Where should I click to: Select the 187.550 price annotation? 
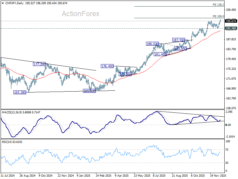(179, 40)
